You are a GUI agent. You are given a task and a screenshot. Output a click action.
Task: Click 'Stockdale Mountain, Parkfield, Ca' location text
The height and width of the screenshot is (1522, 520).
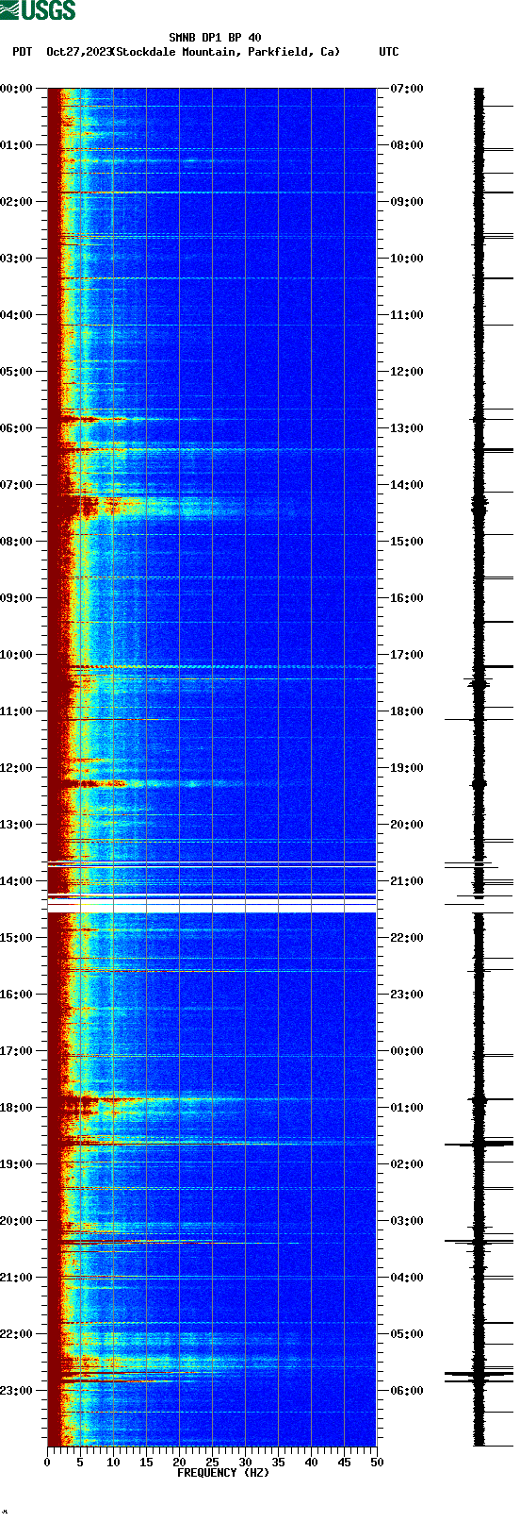pos(228,52)
